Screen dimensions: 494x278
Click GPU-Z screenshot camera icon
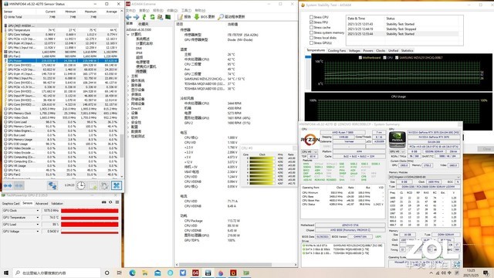tap(103, 202)
